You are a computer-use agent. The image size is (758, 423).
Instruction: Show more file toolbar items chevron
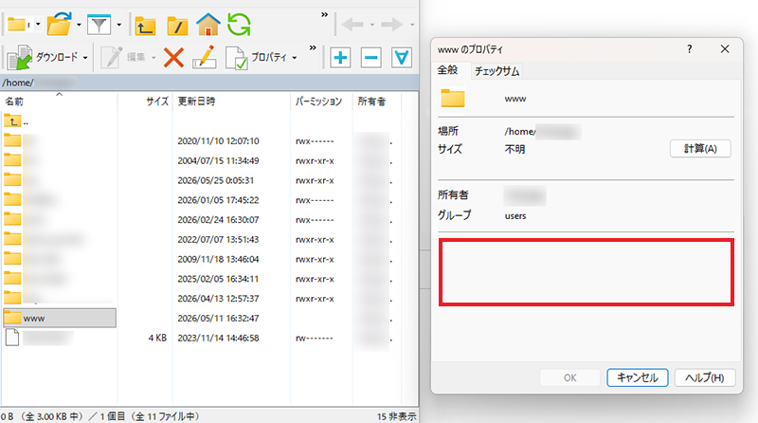313,48
